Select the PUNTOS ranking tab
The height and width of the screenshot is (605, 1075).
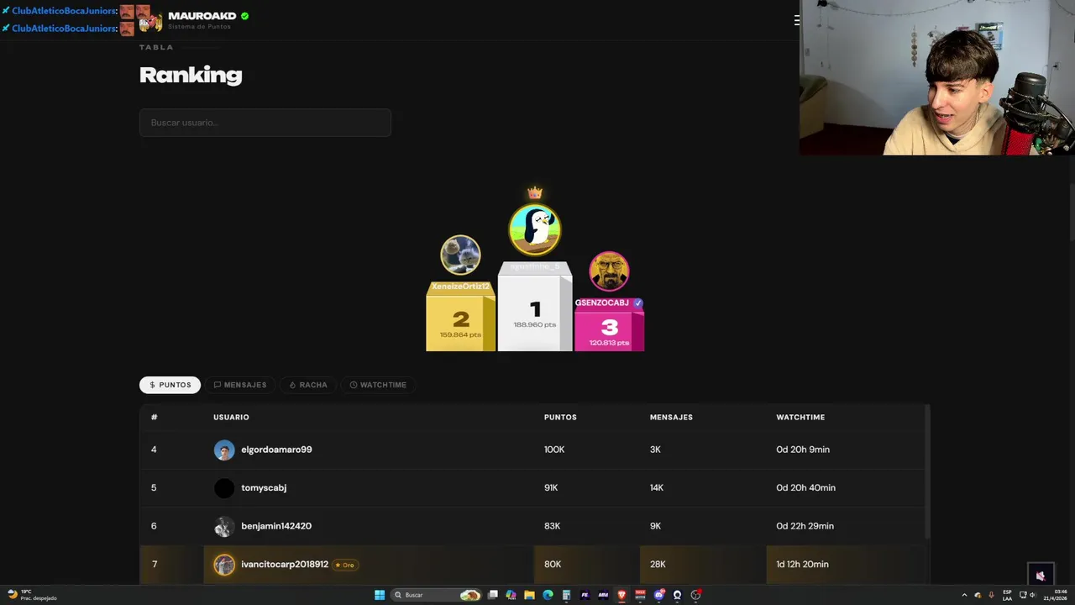click(170, 385)
